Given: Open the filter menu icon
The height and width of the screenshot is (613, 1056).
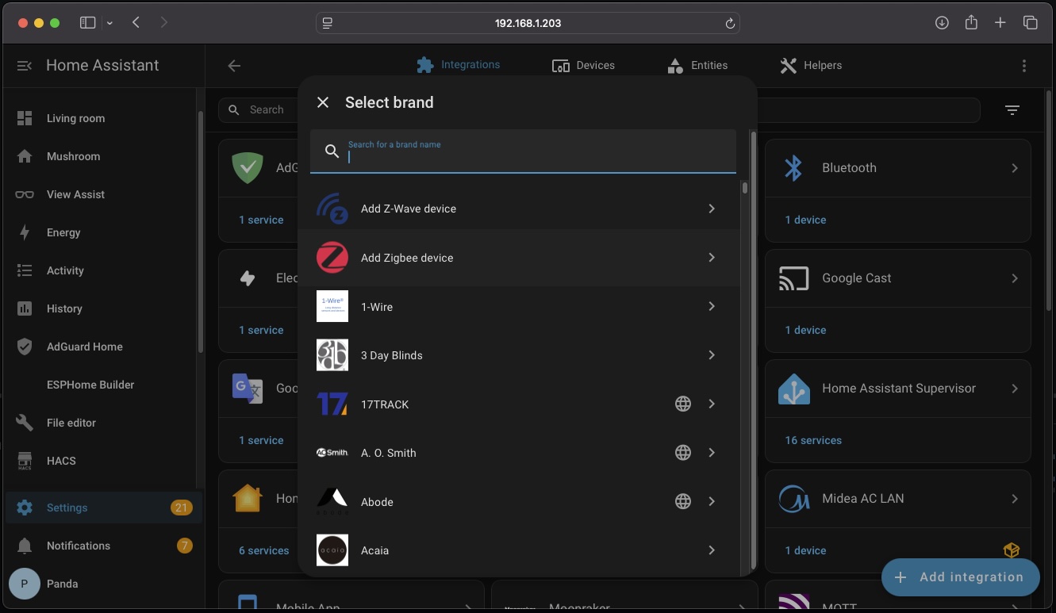Looking at the screenshot, I should click(x=1012, y=110).
